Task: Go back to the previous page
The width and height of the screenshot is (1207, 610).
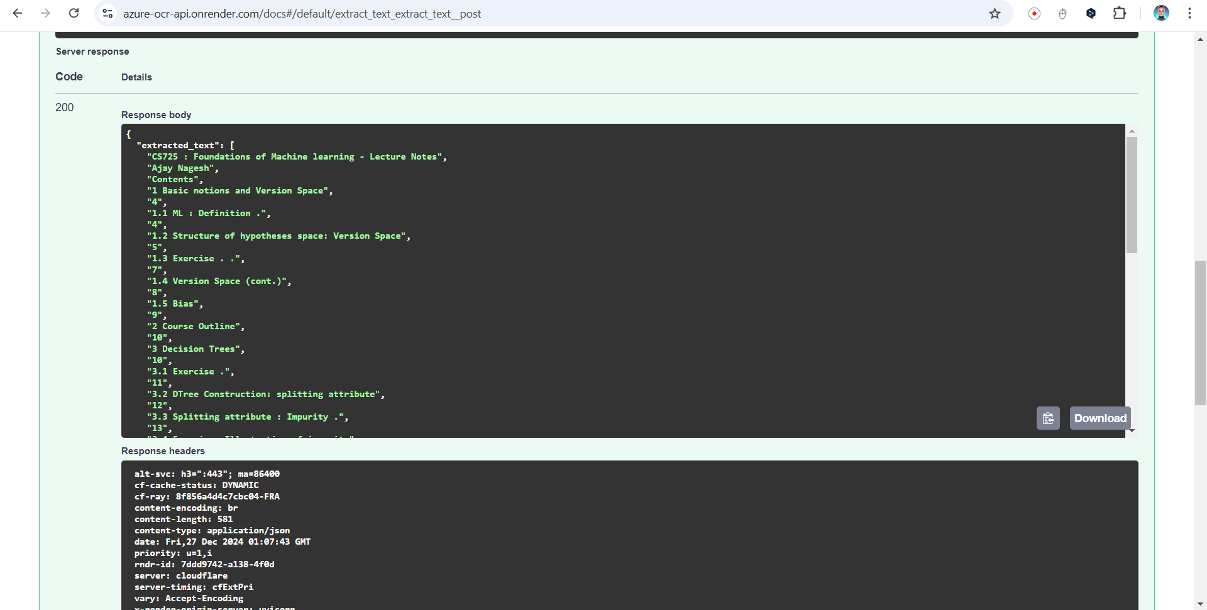Action: [x=18, y=14]
